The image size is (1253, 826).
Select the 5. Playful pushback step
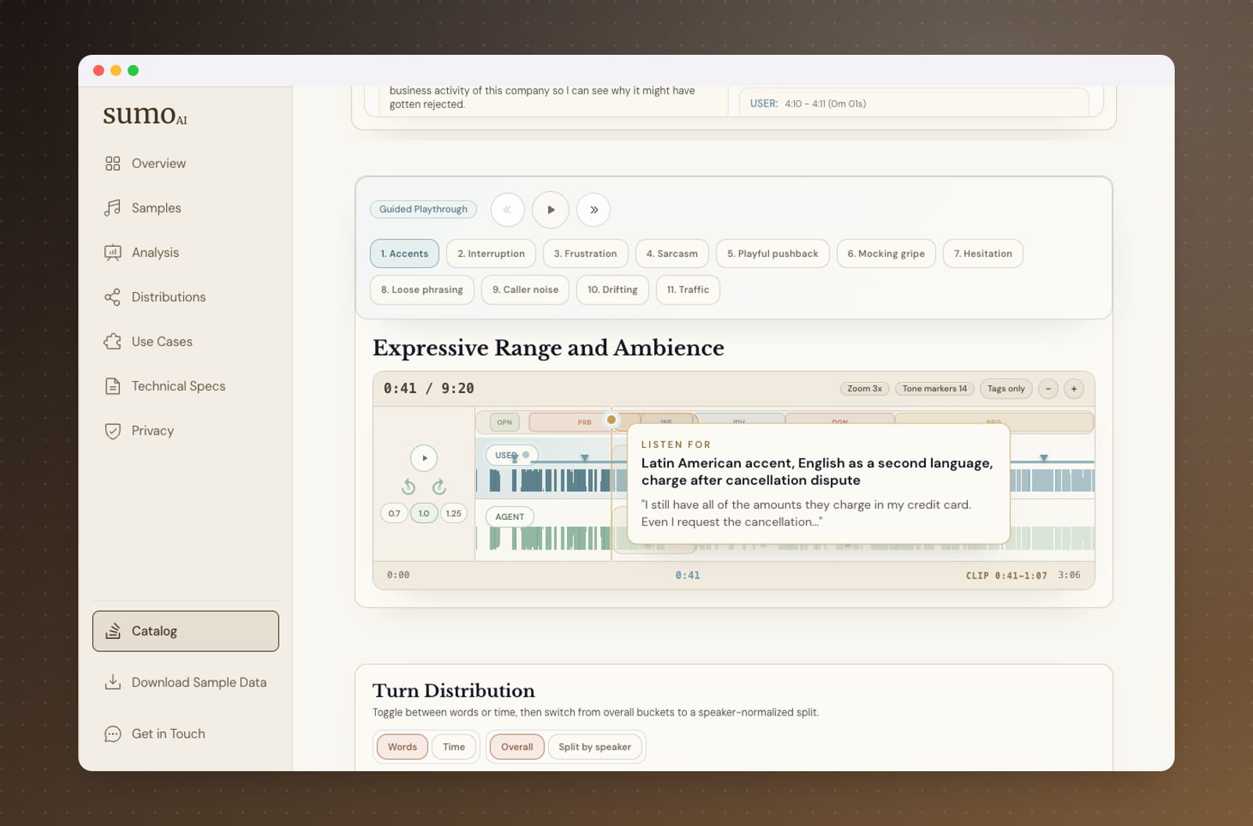coord(772,254)
